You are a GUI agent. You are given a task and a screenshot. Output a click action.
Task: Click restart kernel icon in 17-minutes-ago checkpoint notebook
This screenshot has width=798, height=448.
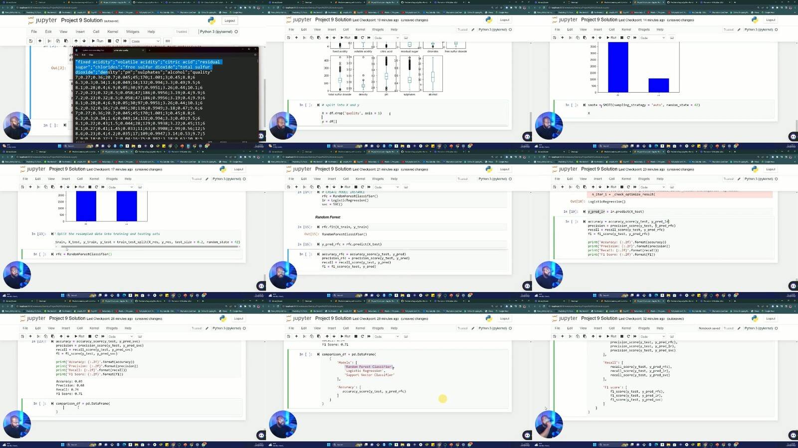(x=96, y=187)
